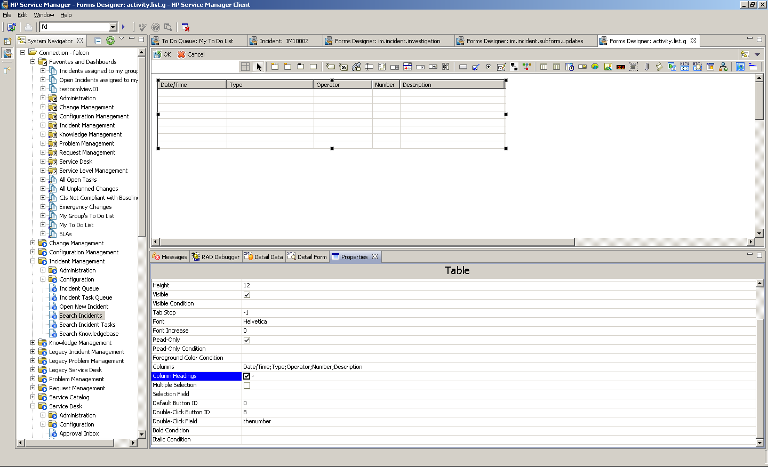Click the navigator vertical scrollbar thumb
This screenshot has height=467, width=768.
(142, 147)
